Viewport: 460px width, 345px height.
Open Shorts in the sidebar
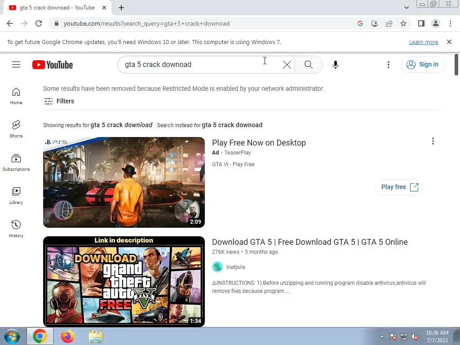tap(16, 129)
